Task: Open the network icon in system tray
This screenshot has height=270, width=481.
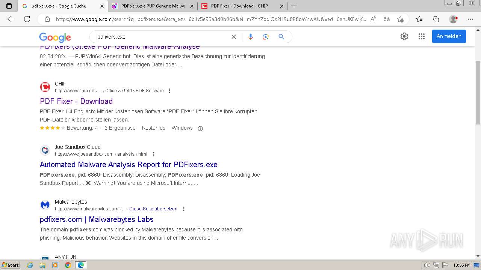Action: [x=436, y=265]
